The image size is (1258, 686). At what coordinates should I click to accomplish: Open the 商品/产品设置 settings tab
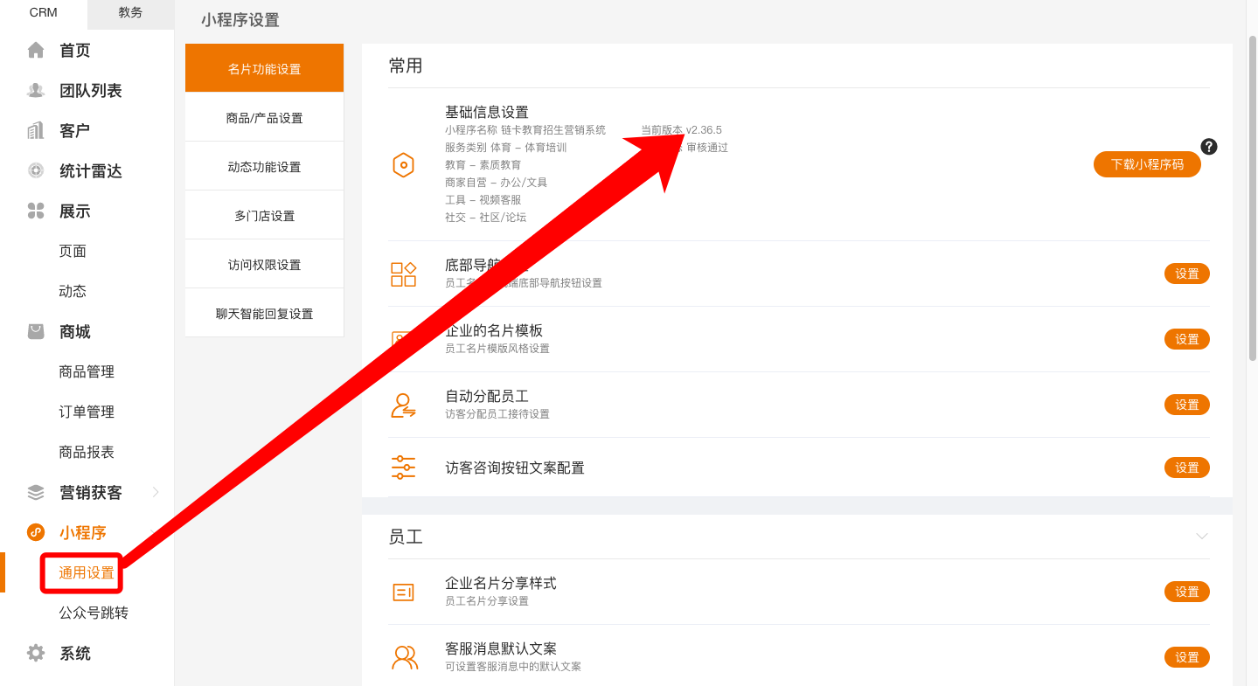264,118
